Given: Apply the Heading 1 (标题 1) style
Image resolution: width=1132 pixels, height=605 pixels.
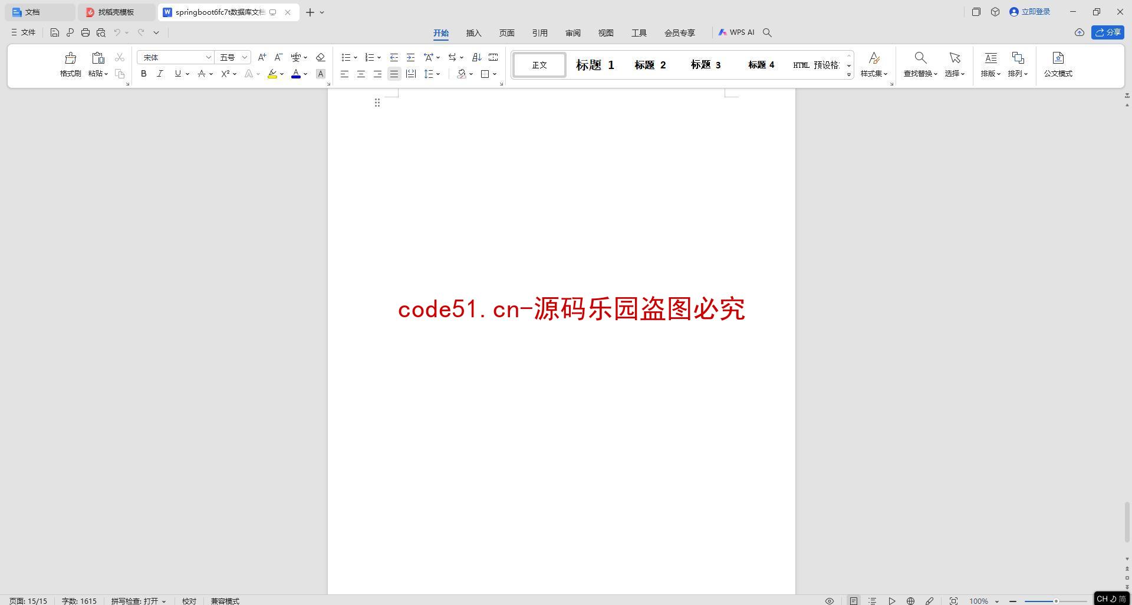Looking at the screenshot, I should [x=595, y=65].
